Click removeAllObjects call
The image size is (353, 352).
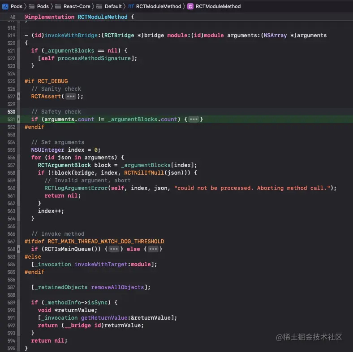pos(117,287)
